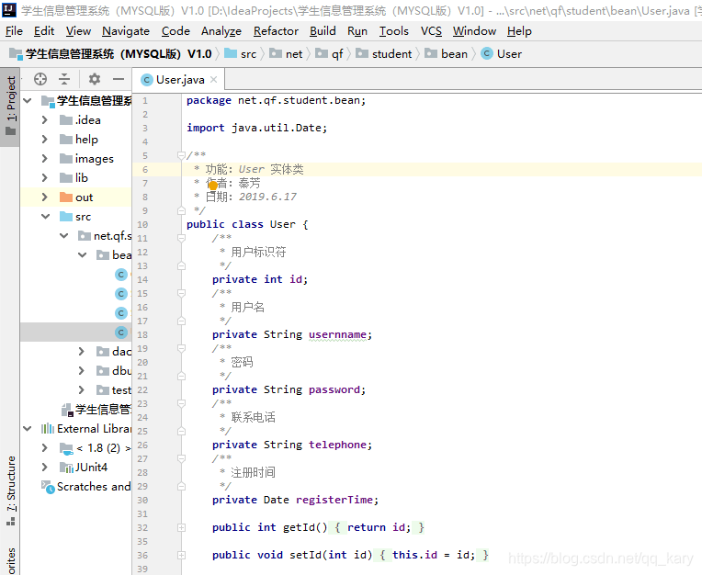Click the bean breadcrumb in navigation bar
This screenshot has height=575, width=702.
(x=446, y=54)
